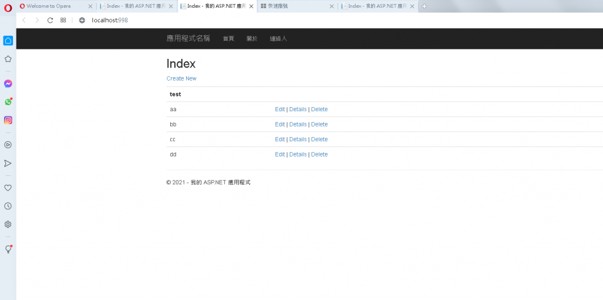Edit the bb row
Image resolution: width=603 pixels, height=300 pixels.
[x=280, y=124]
